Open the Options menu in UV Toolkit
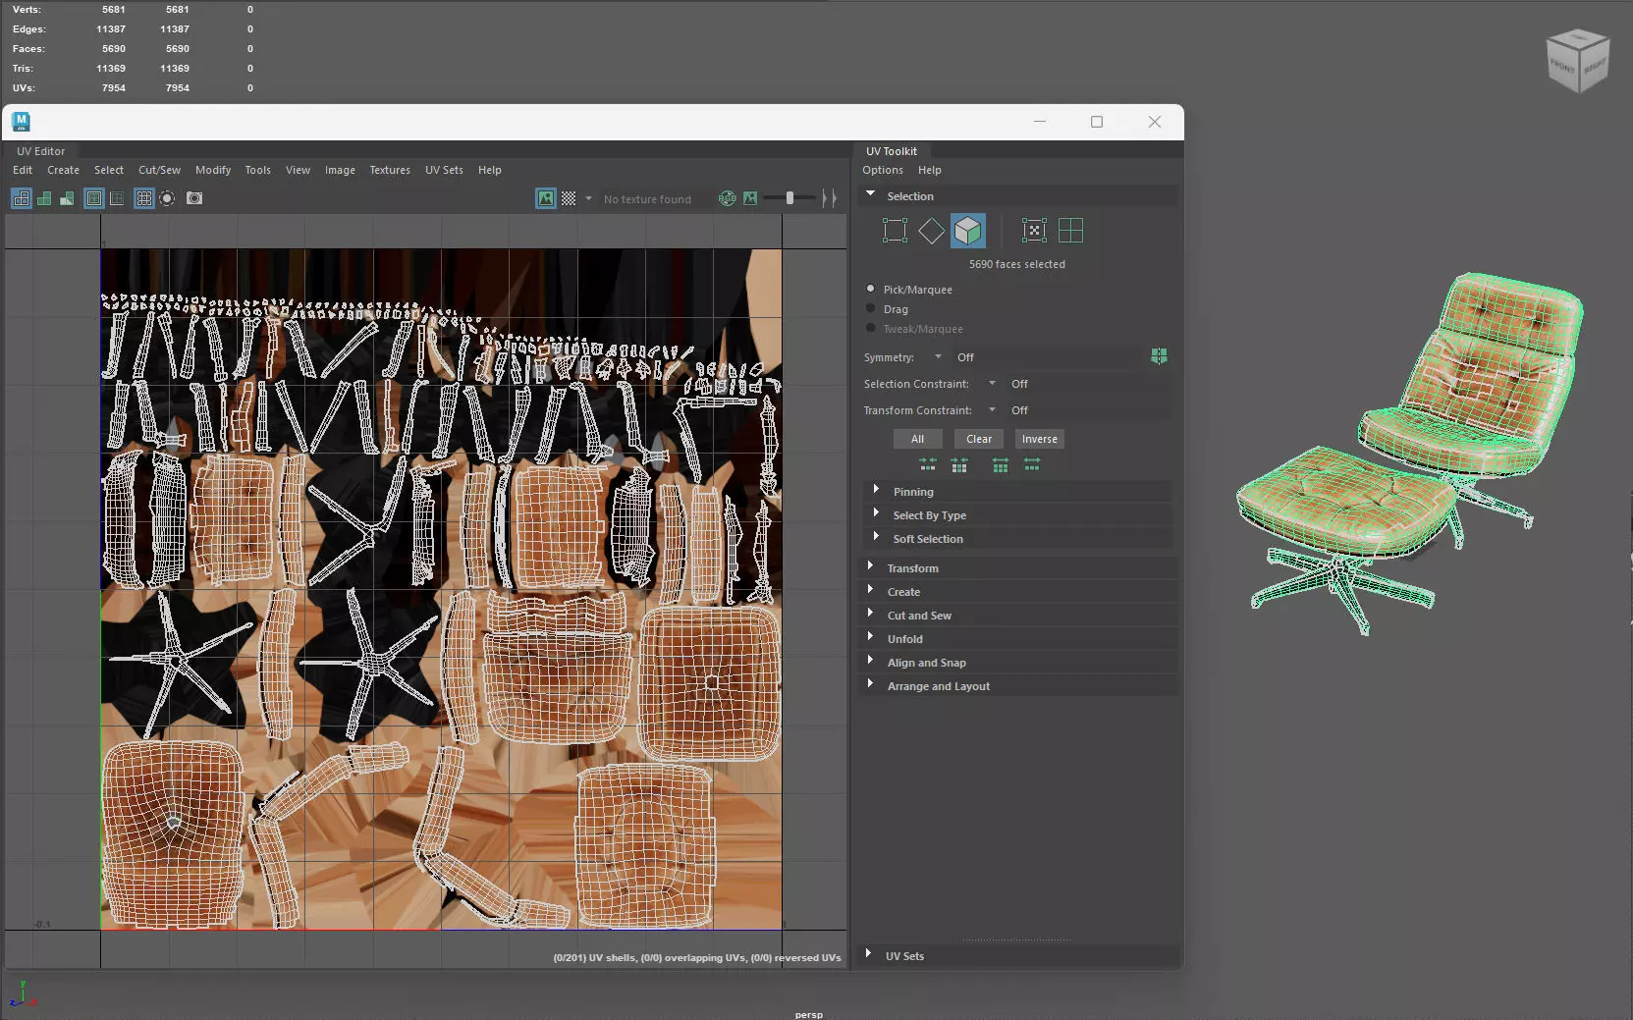 click(x=883, y=170)
